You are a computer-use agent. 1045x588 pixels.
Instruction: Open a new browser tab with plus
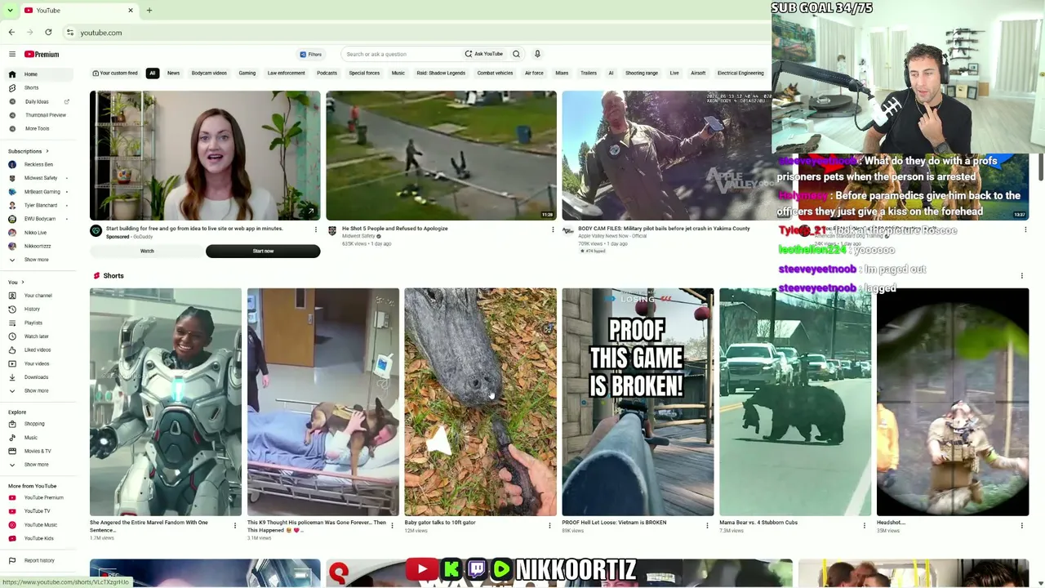149,11
